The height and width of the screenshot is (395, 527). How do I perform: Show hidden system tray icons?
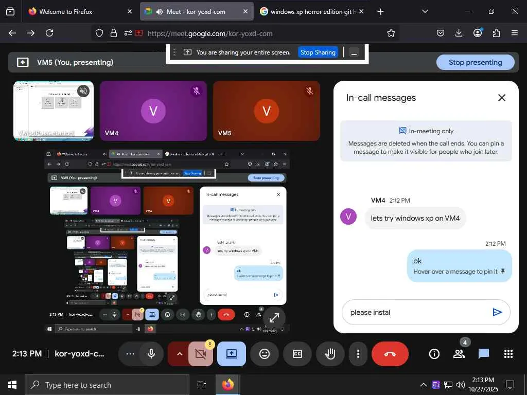(424, 385)
